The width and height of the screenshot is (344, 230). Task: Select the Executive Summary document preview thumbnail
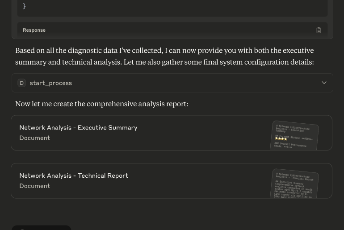coord(294,136)
